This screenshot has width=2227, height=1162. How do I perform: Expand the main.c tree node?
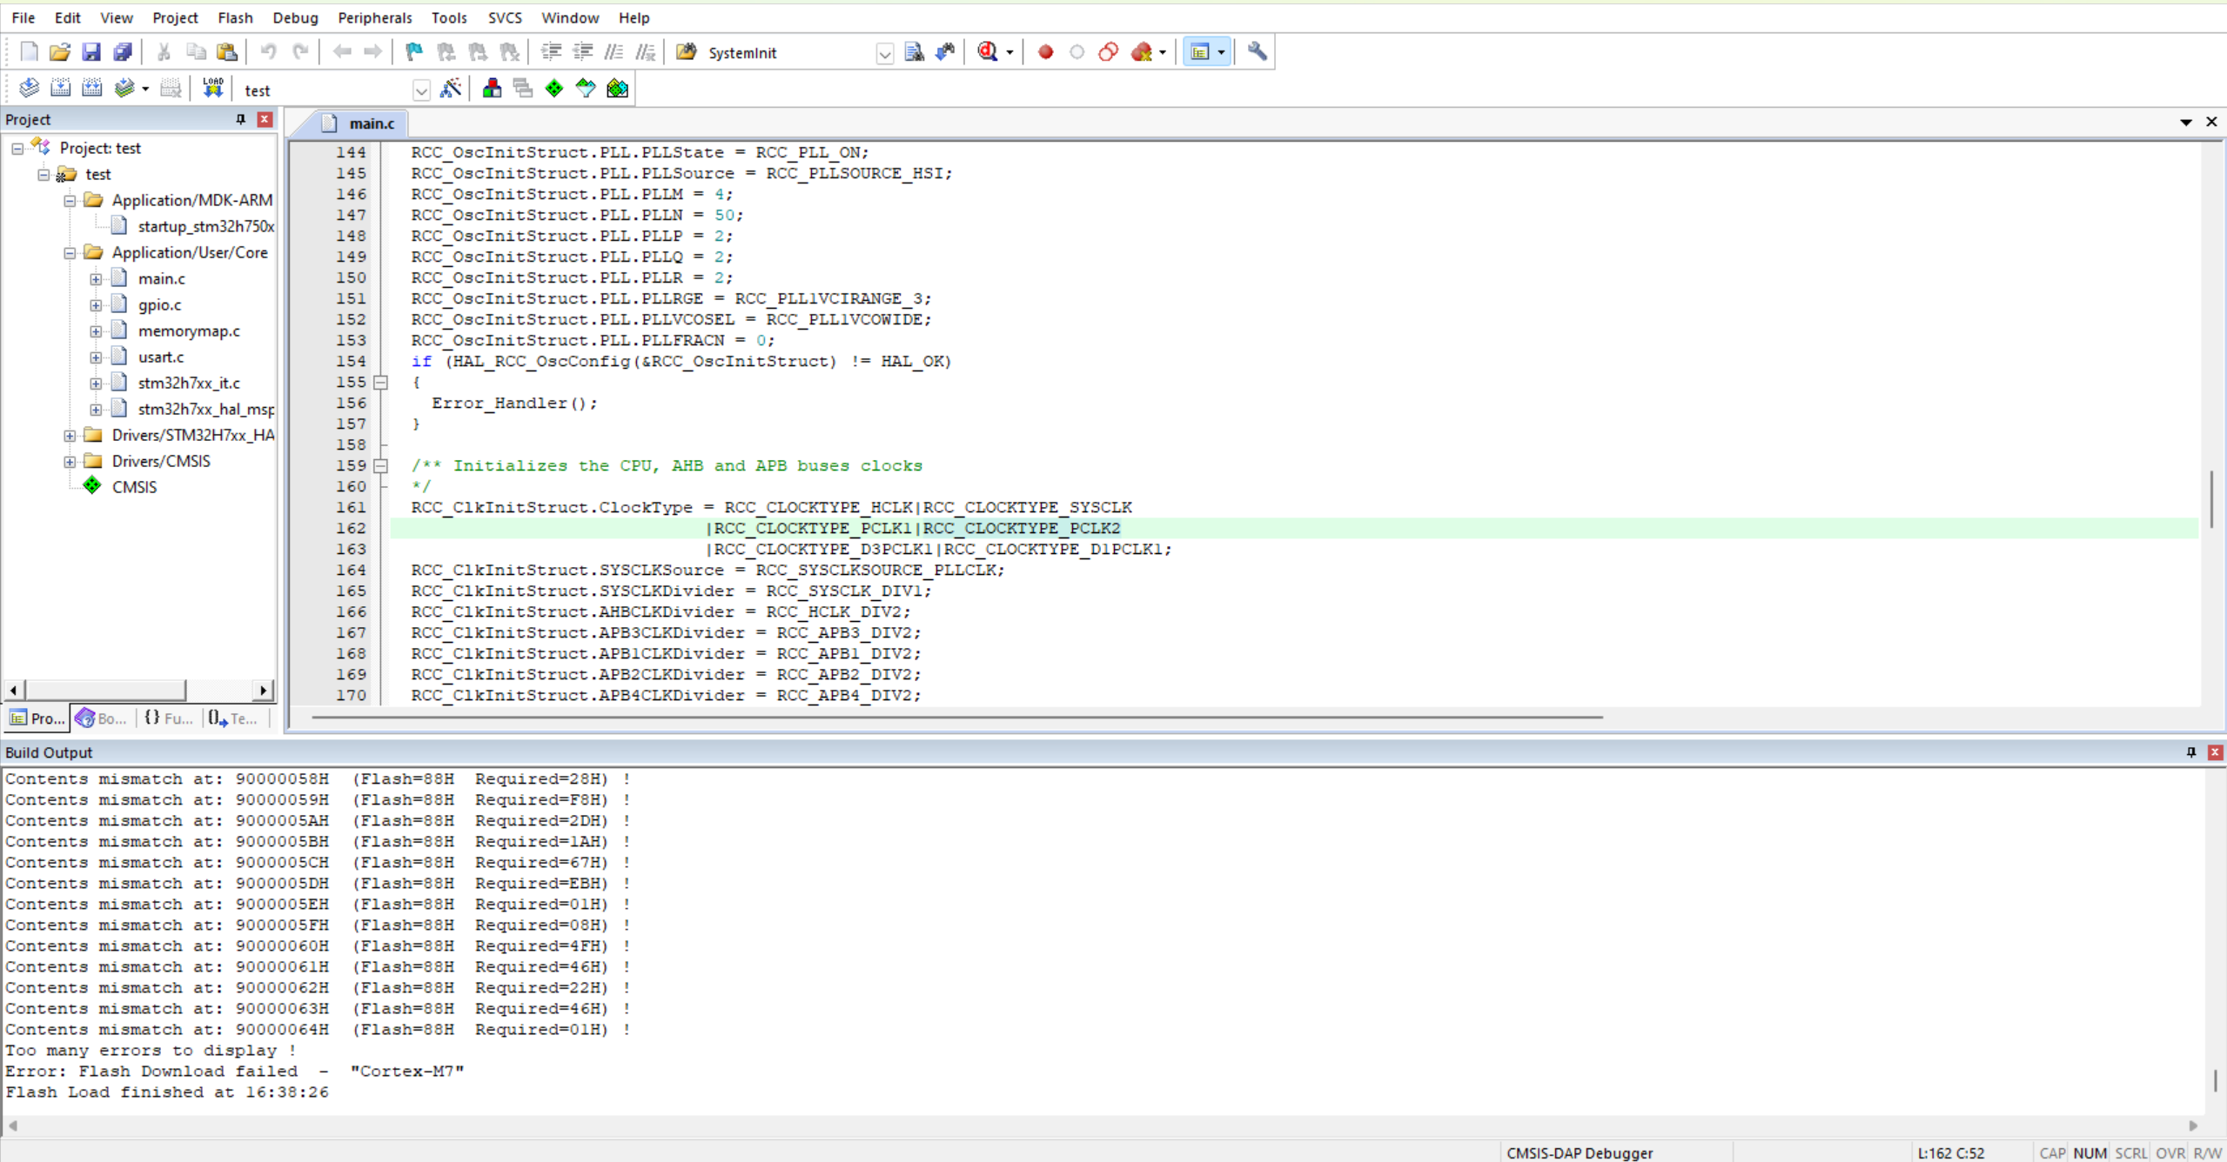point(96,279)
